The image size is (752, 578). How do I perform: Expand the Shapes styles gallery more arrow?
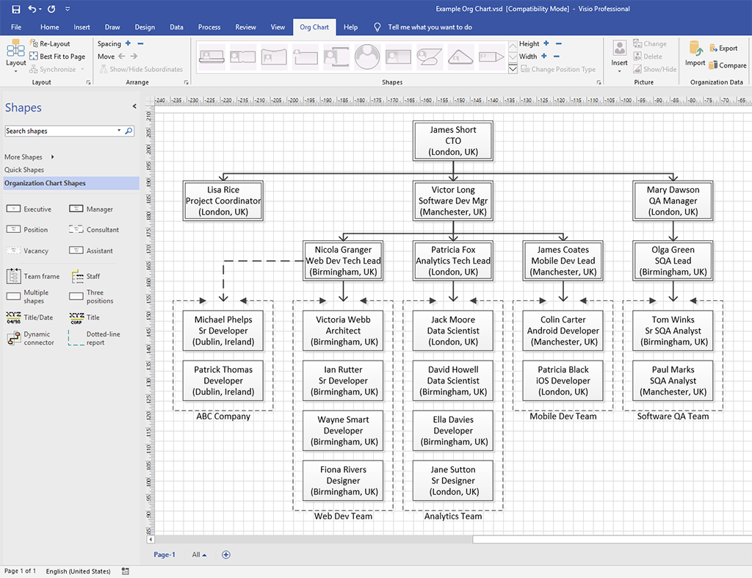coord(513,68)
